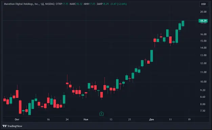The width and height of the screenshot is (212, 130).
Task: Click the 15.00 price axis label
Action: point(203,41)
